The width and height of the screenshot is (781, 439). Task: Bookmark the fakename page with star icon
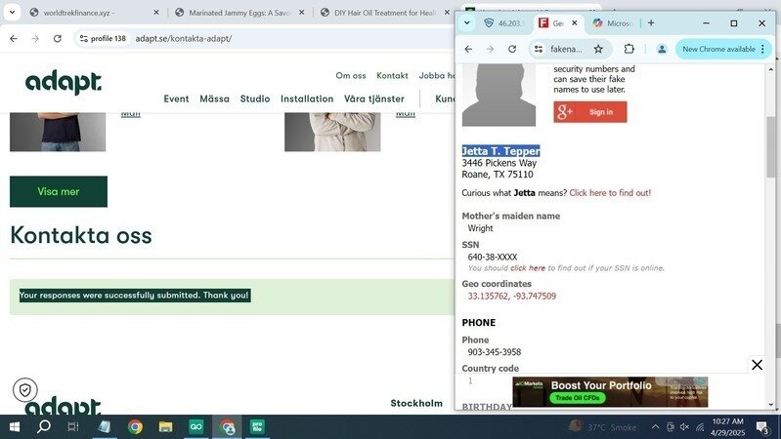coord(598,49)
